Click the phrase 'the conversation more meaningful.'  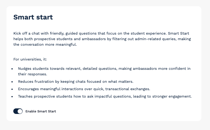pos(45,44)
